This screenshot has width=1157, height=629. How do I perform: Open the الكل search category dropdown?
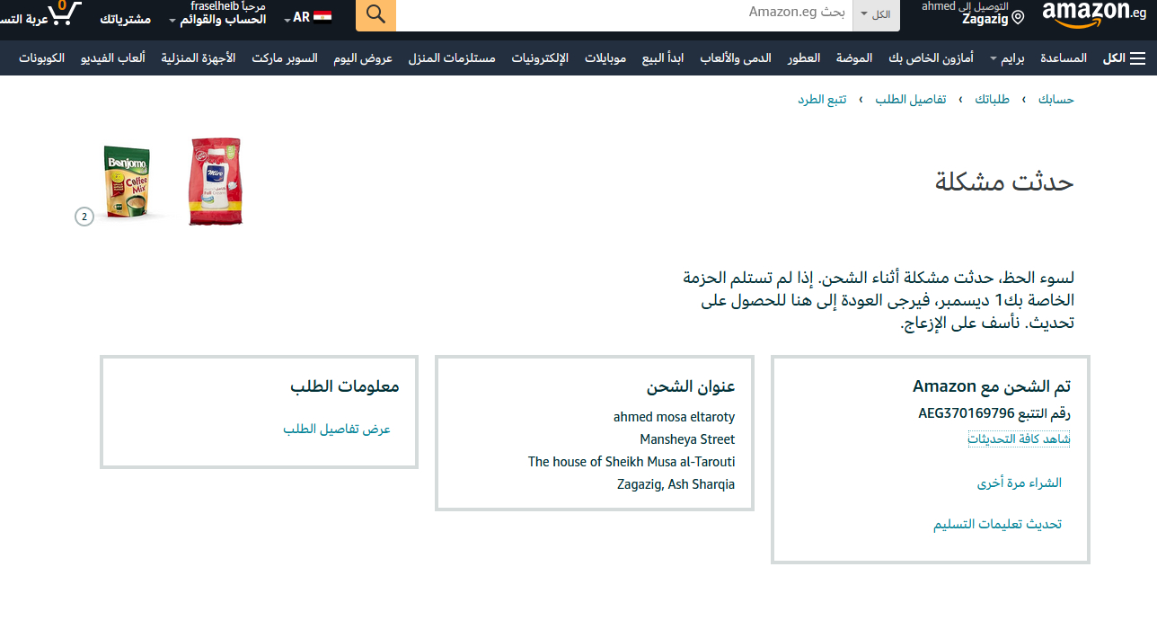point(877,14)
